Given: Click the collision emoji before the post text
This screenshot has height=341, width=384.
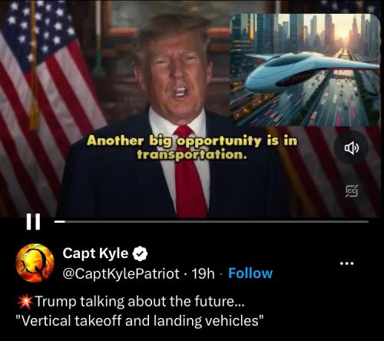Looking at the screenshot, I should tap(25, 302).
